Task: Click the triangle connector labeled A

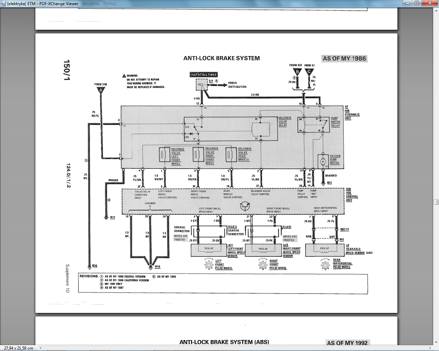Action: coord(101,91)
